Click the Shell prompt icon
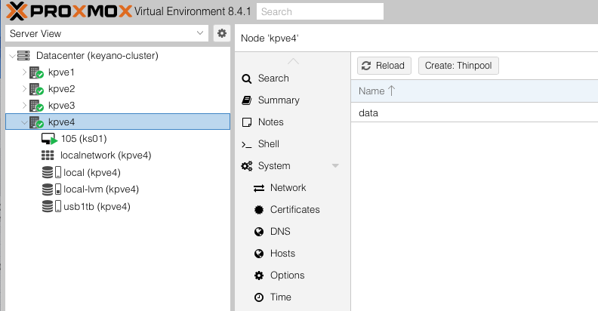 (x=246, y=144)
